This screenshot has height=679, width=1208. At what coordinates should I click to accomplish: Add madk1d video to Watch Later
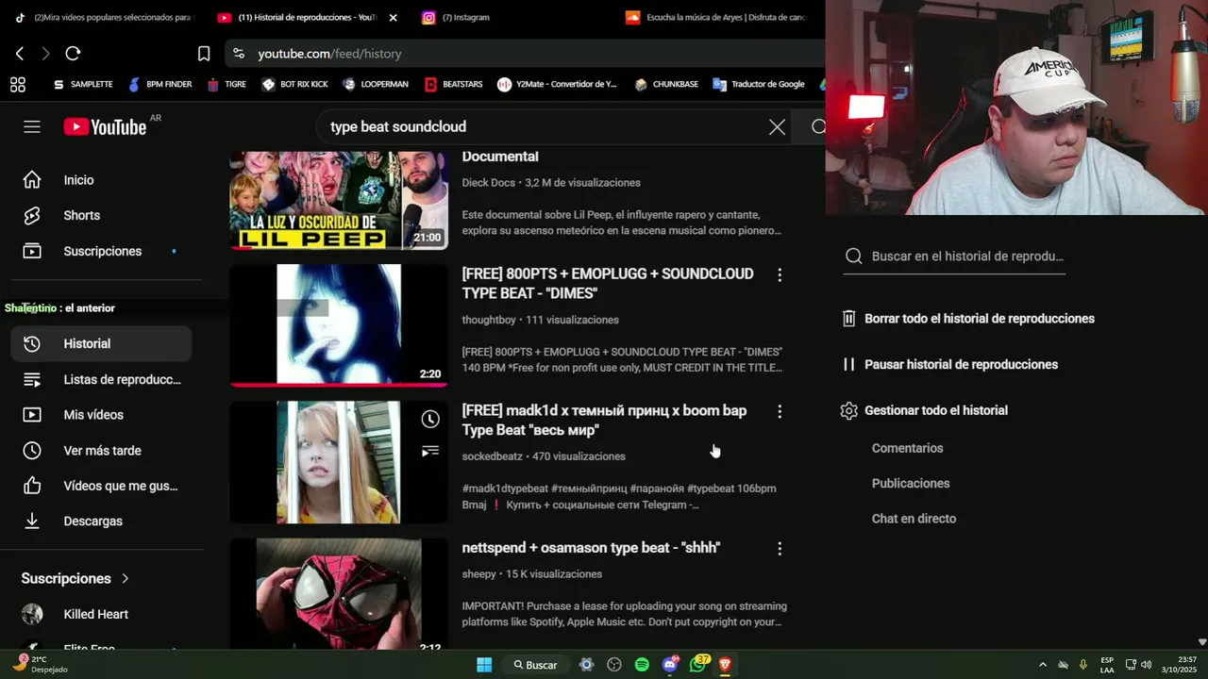tap(430, 419)
